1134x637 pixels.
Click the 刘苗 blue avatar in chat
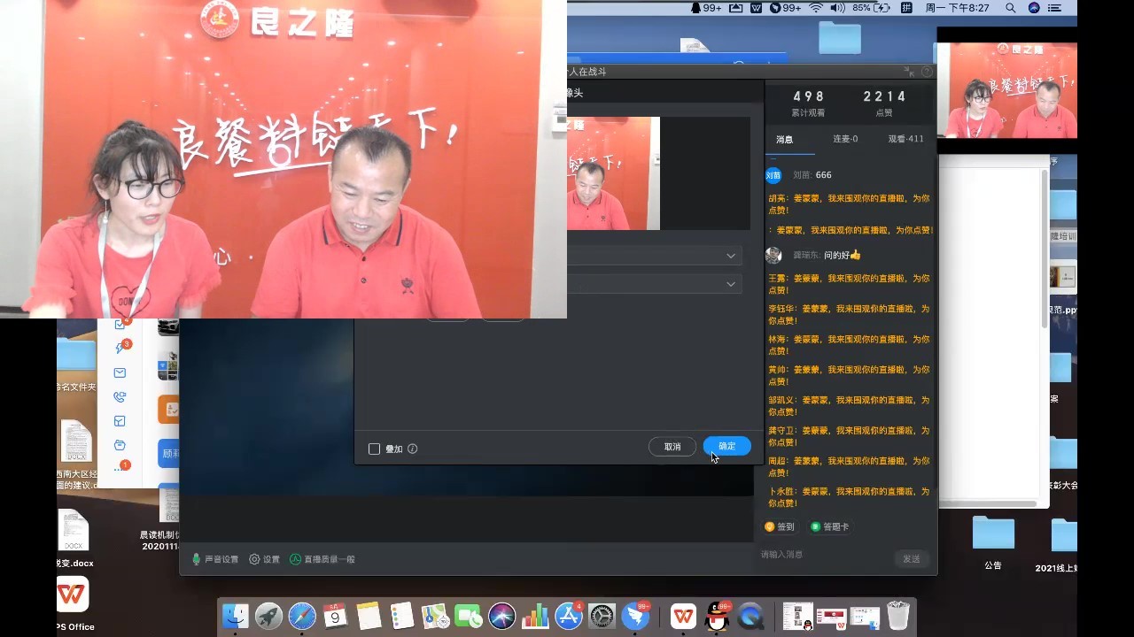point(773,175)
